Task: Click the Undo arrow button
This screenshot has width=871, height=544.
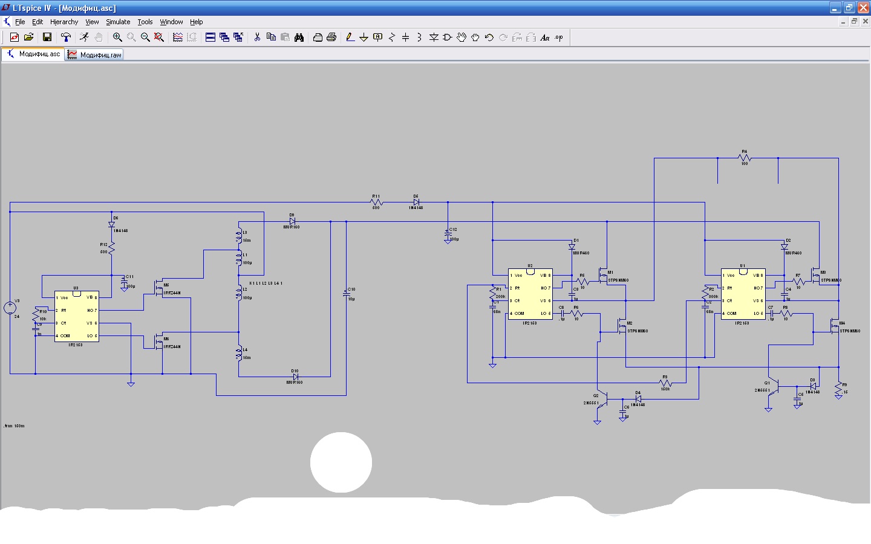Action: [489, 37]
